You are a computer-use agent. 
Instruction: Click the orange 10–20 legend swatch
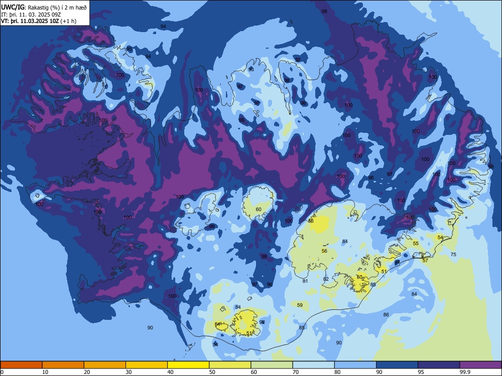coord(63,365)
